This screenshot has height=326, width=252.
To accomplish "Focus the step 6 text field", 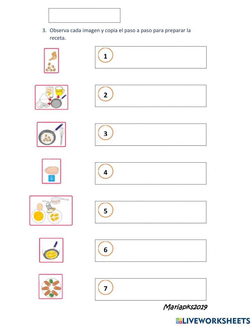I will [x=159, y=251].
